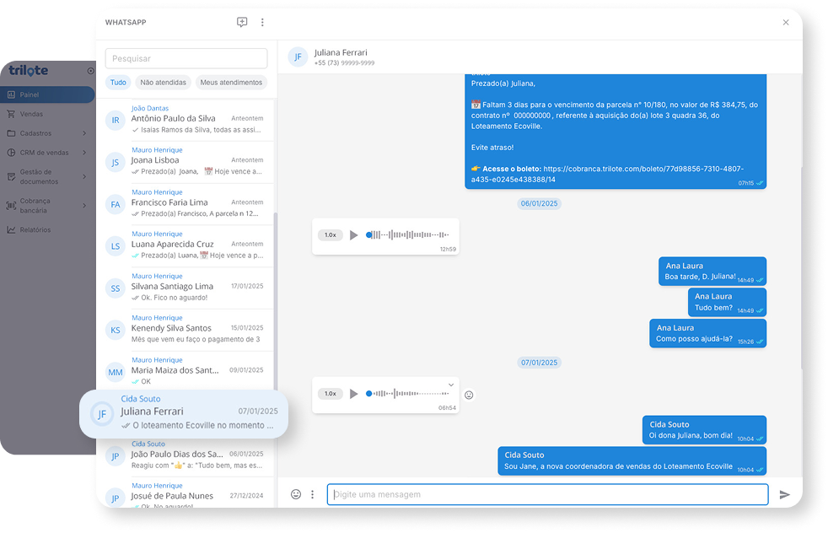Play the 12h59 voice message
The width and height of the screenshot is (828, 533).
click(x=354, y=235)
